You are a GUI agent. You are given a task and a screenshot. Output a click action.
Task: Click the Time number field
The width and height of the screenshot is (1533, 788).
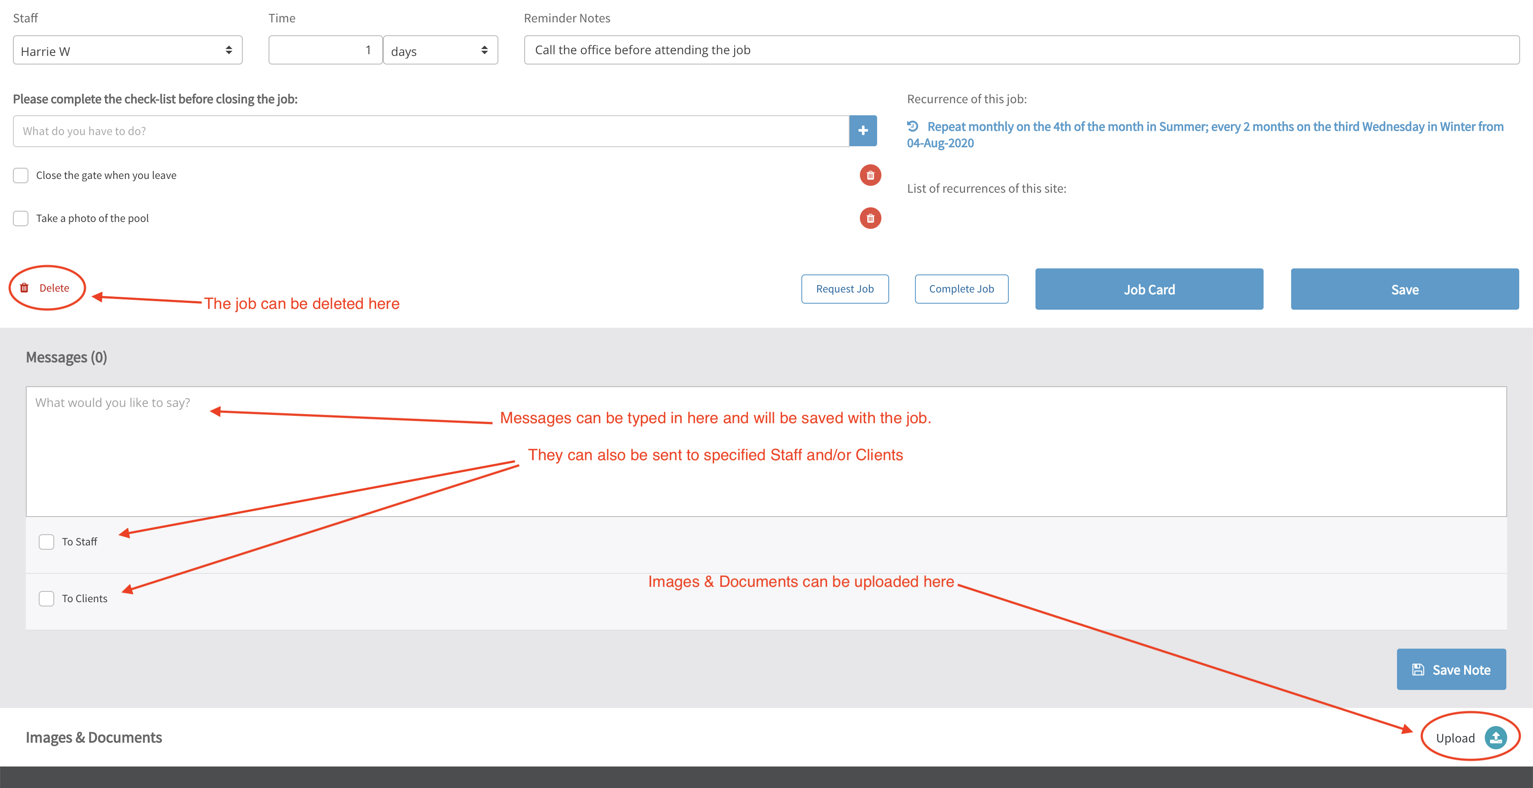pos(325,51)
